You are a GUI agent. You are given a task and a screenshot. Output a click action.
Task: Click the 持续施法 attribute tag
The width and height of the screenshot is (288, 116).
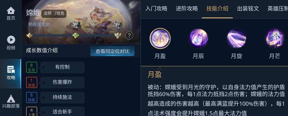(63, 97)
